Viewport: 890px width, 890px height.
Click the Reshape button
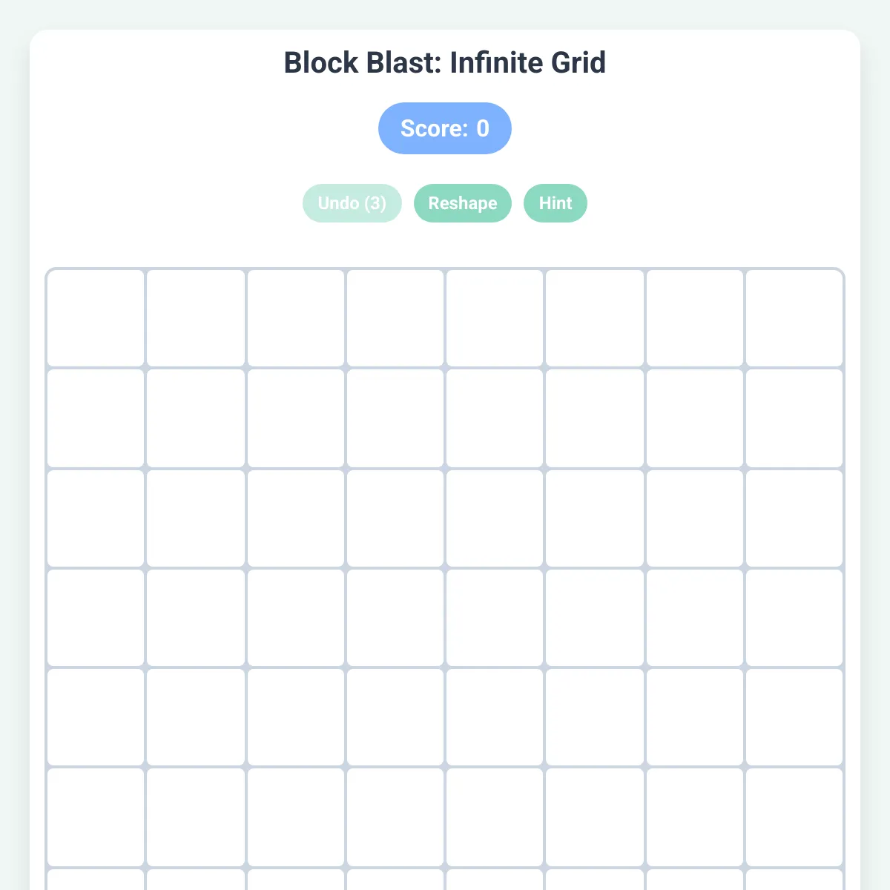click(463, 202)
